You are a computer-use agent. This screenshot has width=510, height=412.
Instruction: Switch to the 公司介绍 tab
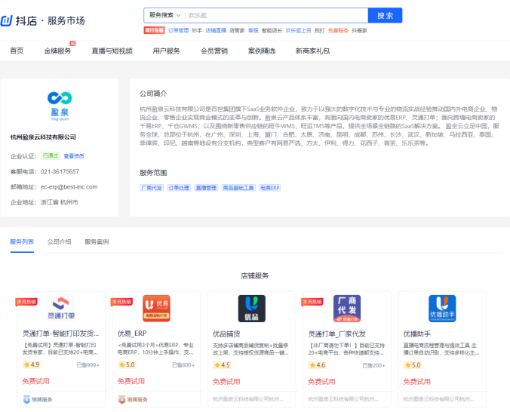coord(59,242)
